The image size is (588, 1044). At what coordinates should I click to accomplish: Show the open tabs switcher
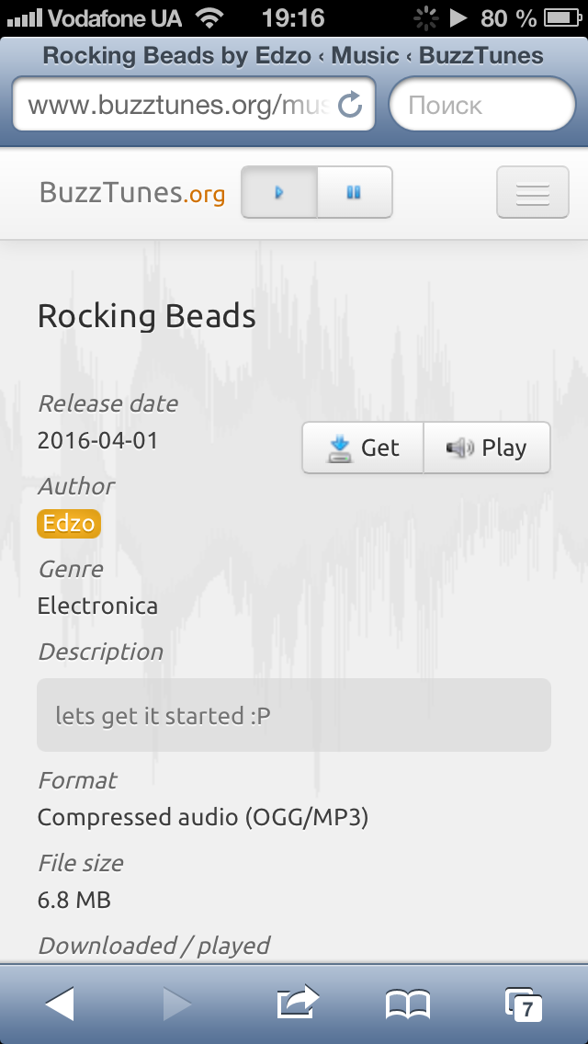point(524,1004)
